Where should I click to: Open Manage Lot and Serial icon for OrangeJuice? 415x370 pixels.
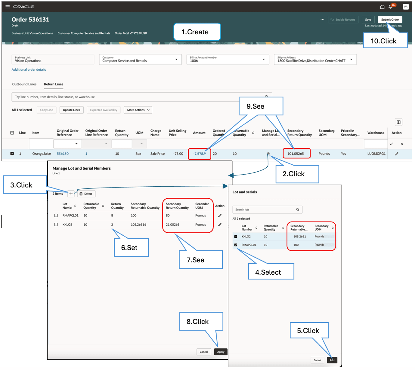268,154
